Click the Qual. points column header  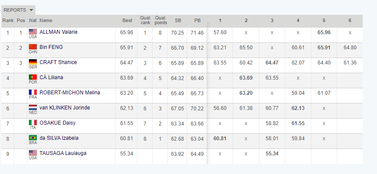pyautogui.click(x=161, y=20)
